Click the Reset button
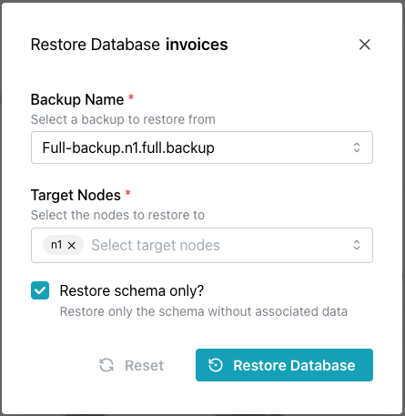 coord(131,365)
